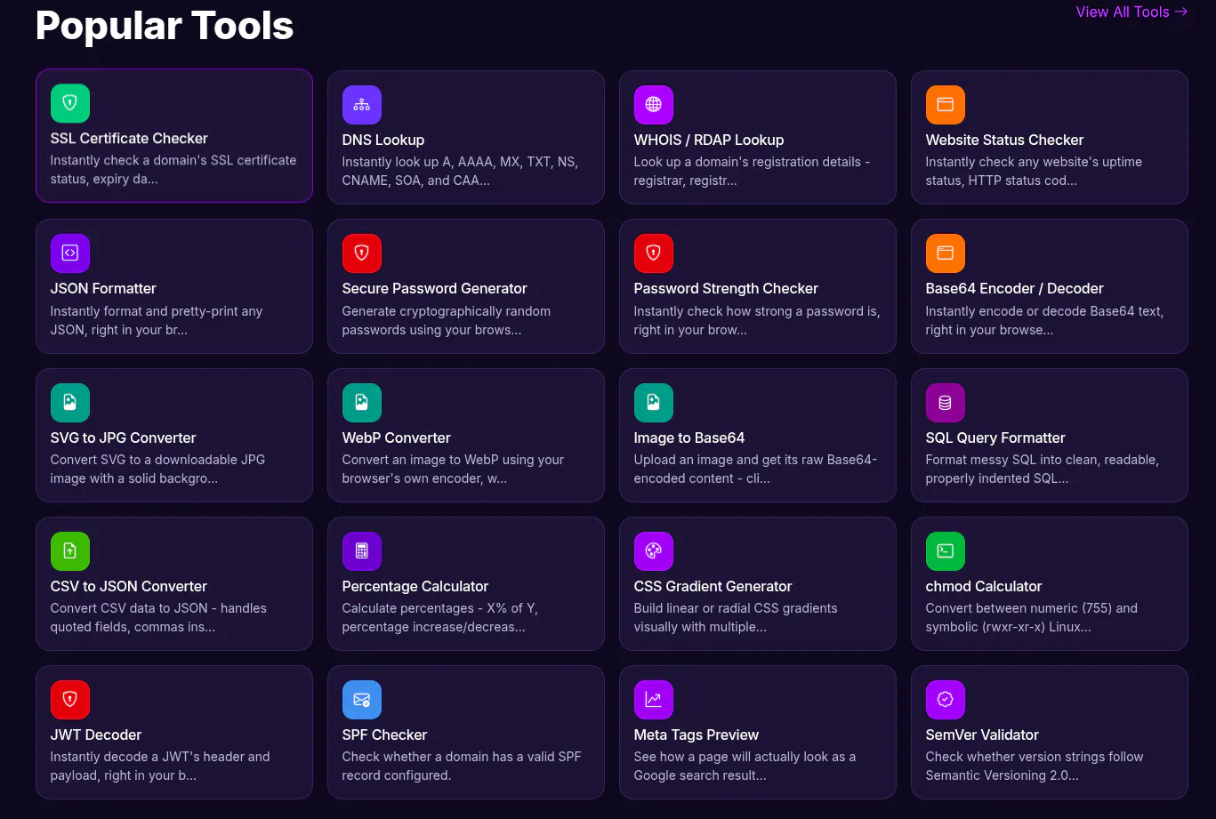
Task: Launch Percentage Calculator title link
Action: 415,586
